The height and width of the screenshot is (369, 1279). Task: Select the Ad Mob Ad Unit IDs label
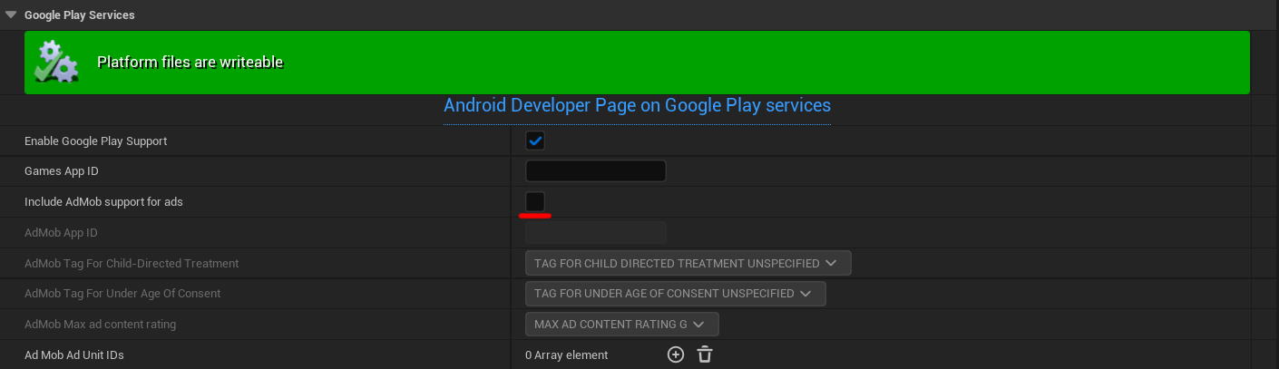coord(74,355)
